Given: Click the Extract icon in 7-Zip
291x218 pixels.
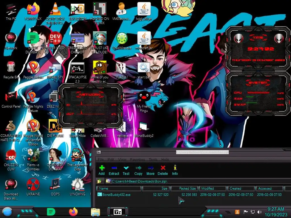Looking at the screenshot, I should coord(114,170).
